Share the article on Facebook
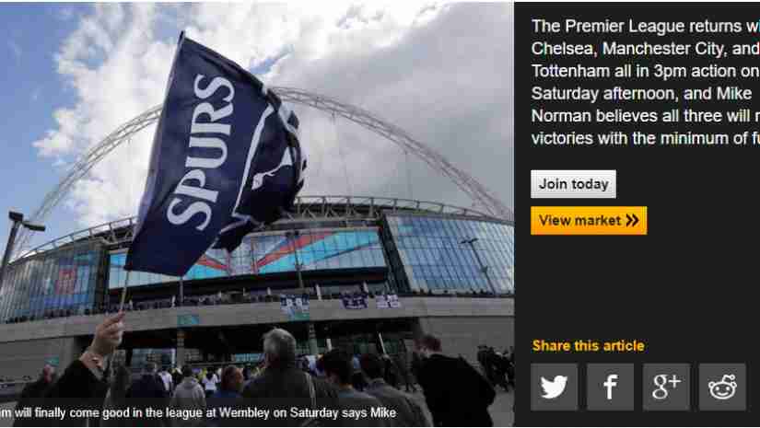 coord(610,387)
